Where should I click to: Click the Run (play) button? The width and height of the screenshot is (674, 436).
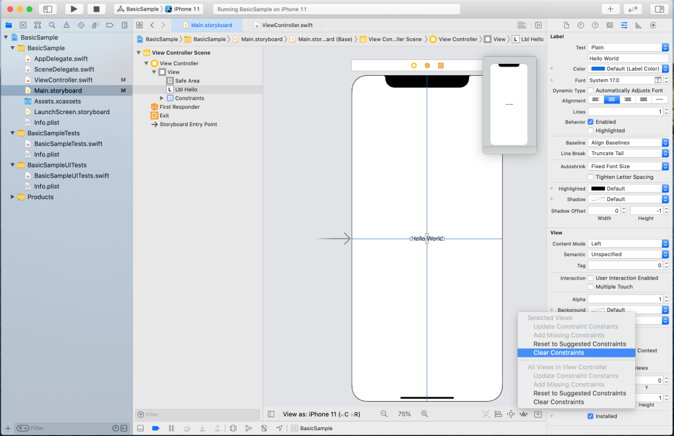74,9
